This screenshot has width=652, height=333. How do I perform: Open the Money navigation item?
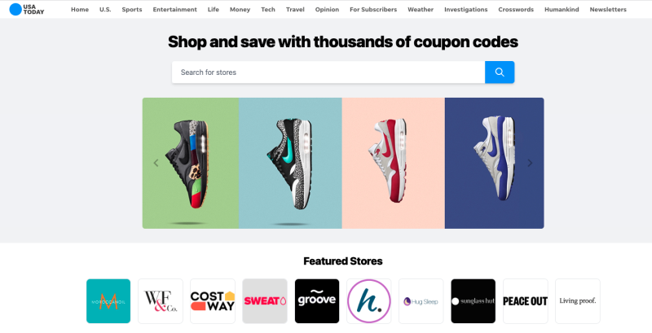click(240, 10)
